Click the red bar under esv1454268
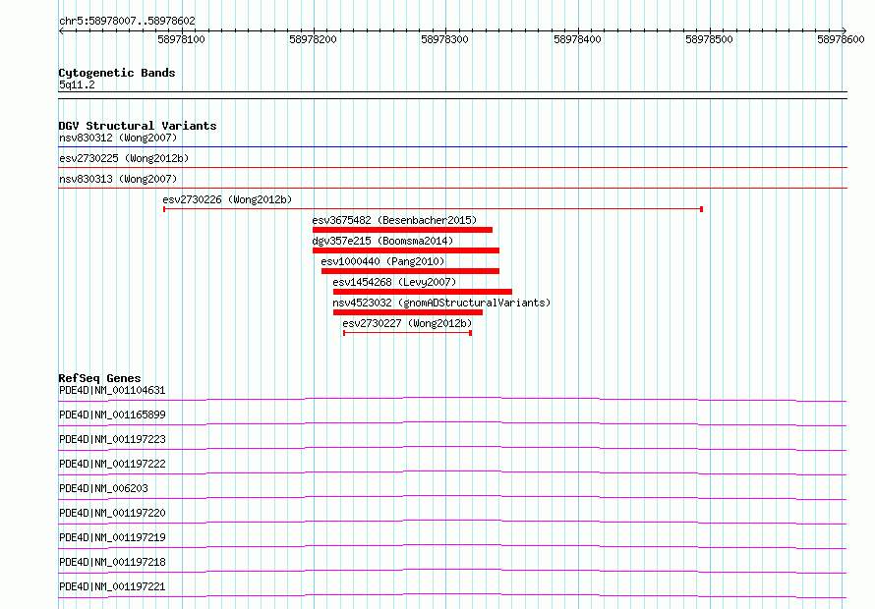This screenshot has width=875, height=609. click(x=423, y=292)
